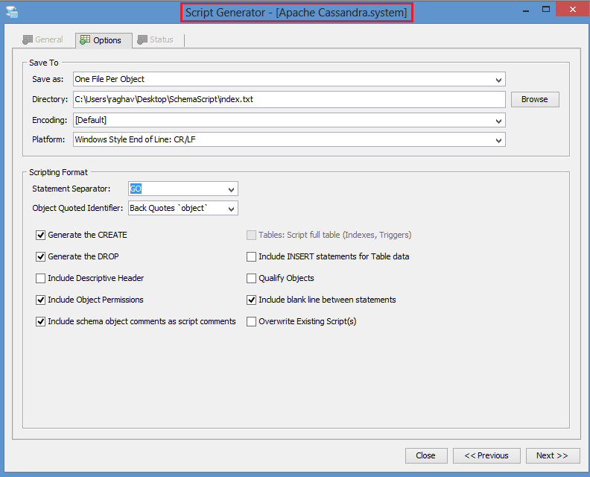
Task: Click the Platform: label
Action: click(x=48, y=139)
